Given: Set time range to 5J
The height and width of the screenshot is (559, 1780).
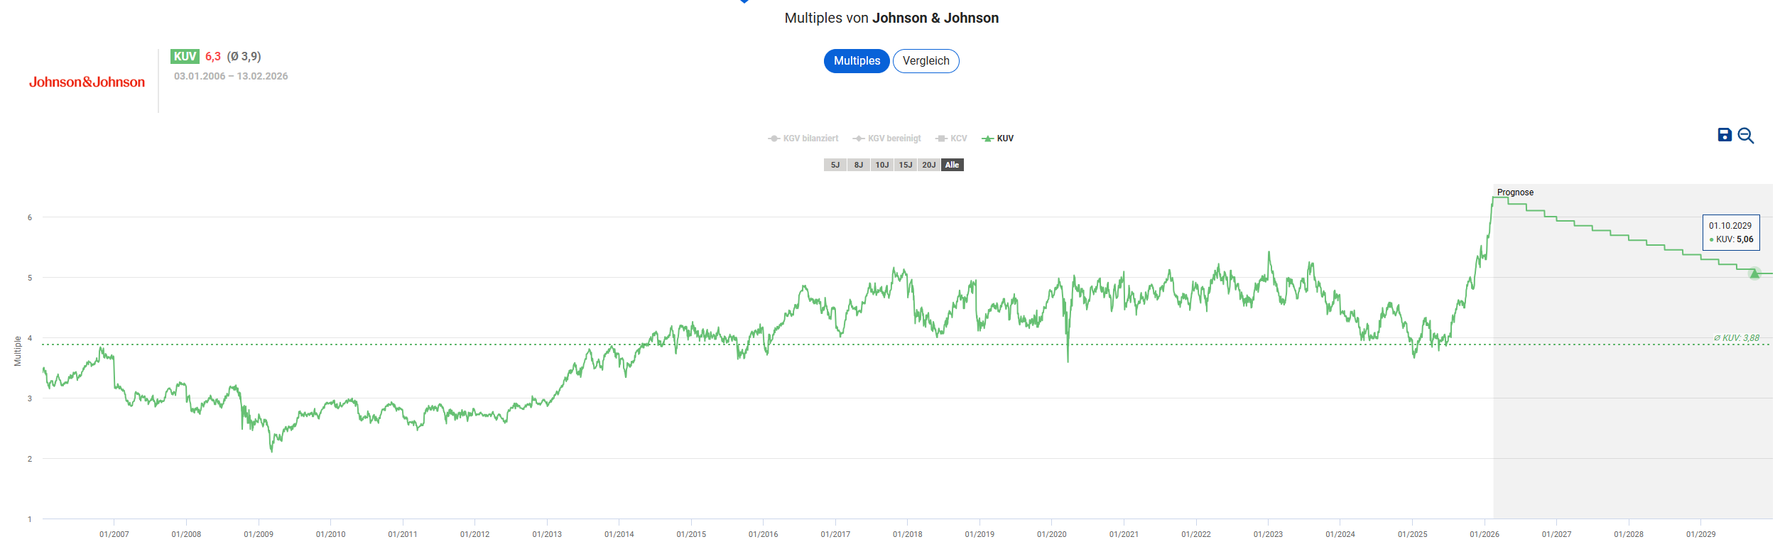Looking at the screenshot, I should point(835,165).
